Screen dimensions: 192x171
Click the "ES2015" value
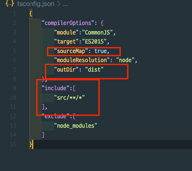(x=94, y=41)
